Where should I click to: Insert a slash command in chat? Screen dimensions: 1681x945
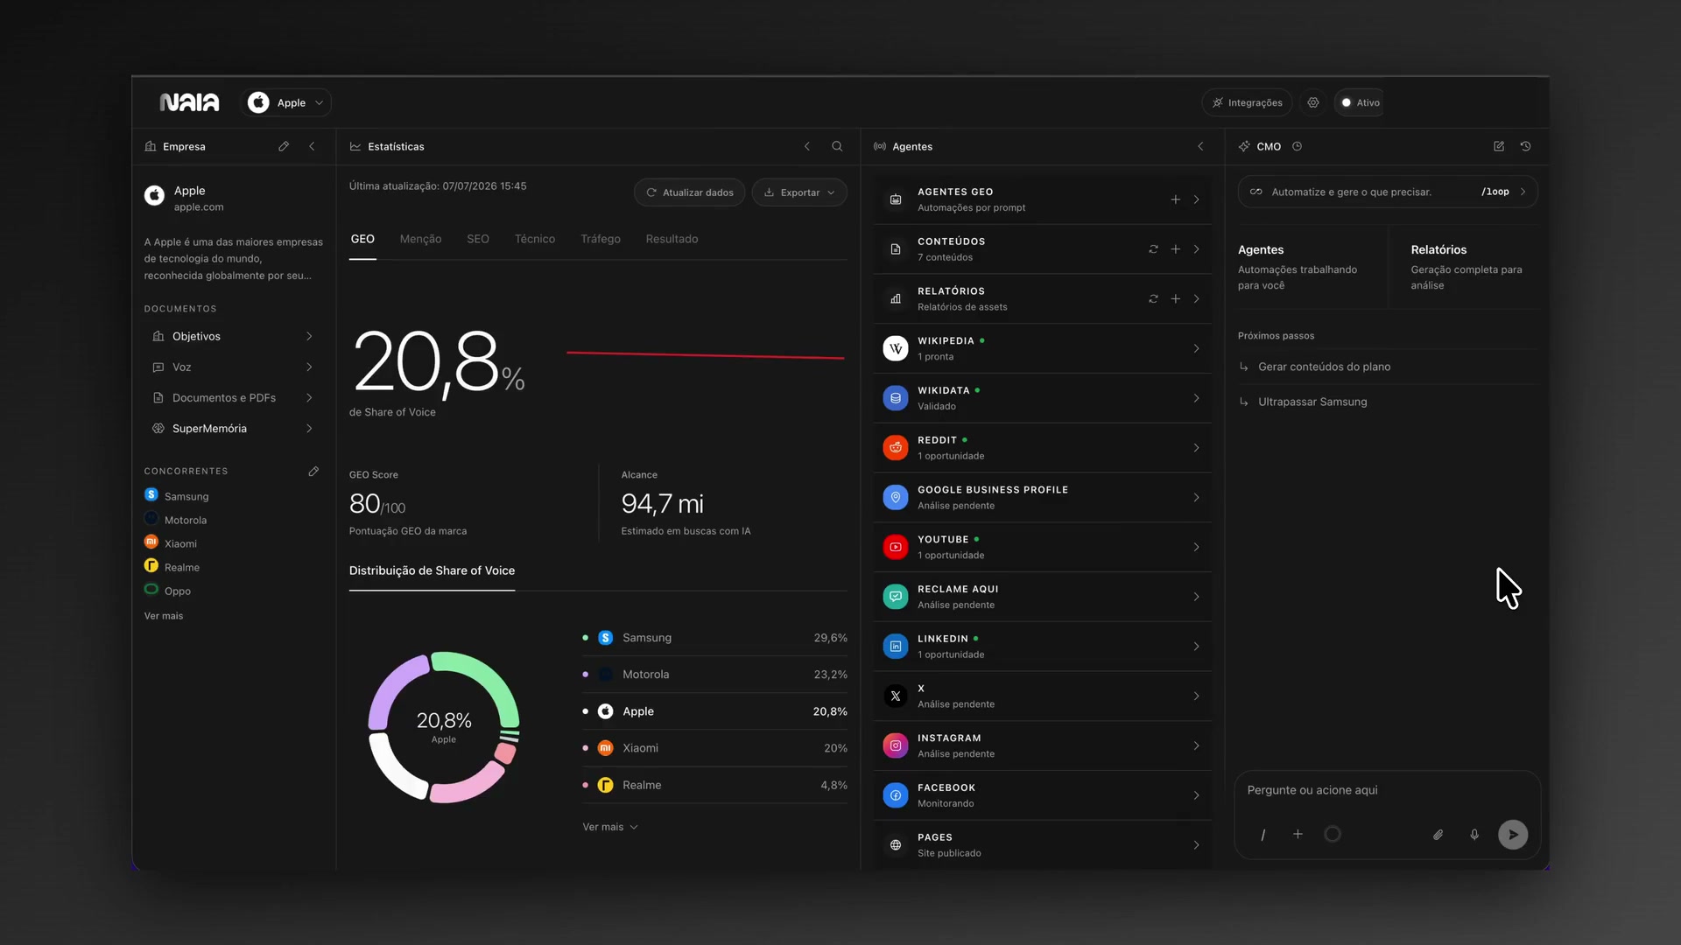coord(1263,835)
